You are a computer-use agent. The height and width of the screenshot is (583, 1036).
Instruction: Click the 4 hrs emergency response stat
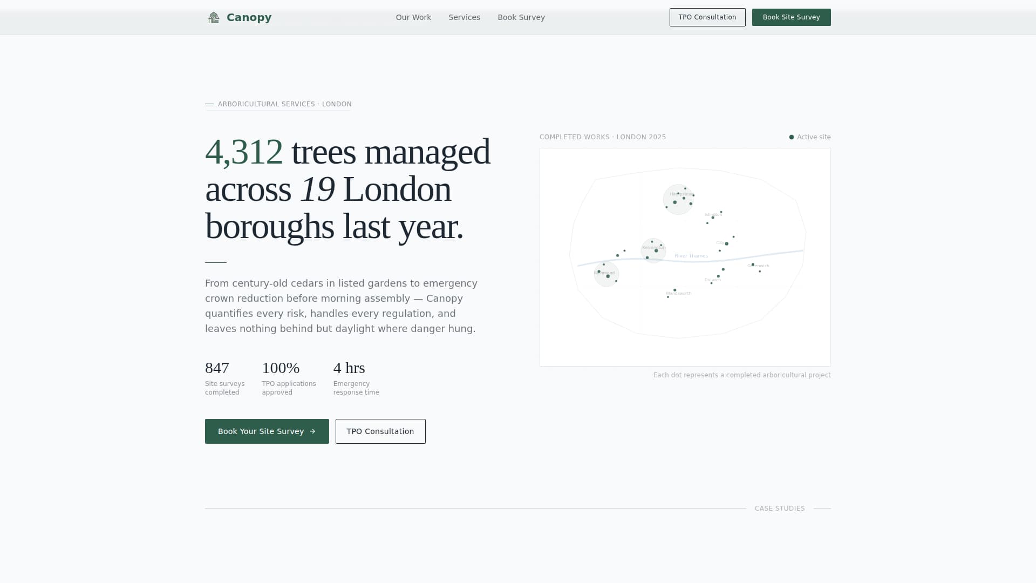[x=356, y=378]
